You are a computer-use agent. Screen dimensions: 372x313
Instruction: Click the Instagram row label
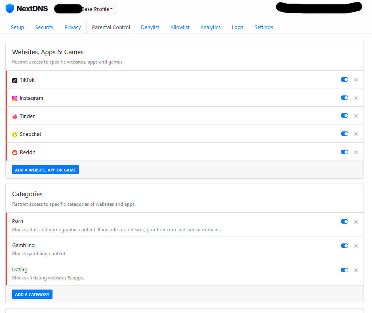pyautogui.click(x=32, y=98)
